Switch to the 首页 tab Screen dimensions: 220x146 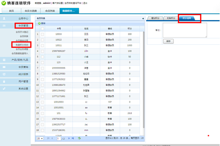[11, 11]
